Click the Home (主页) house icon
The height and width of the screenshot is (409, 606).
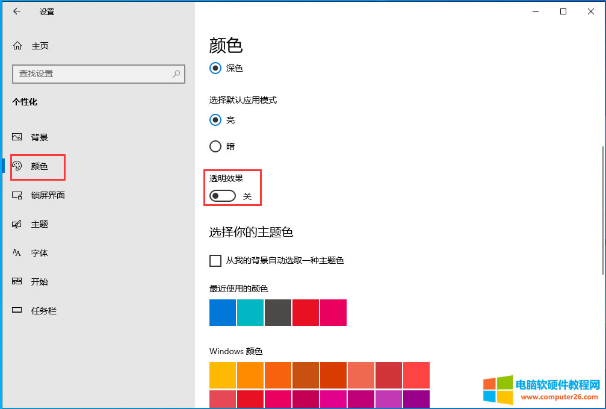tap(17, 45)
